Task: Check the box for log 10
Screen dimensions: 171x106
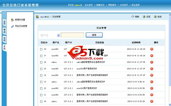Action: pos(41,102)
